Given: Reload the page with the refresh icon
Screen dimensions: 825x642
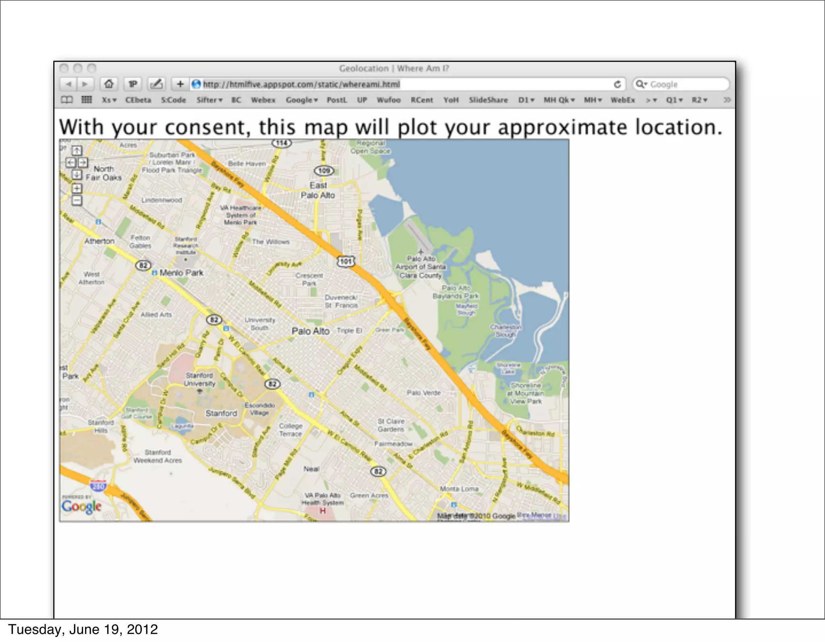Looking at the screenshot, I should [617, 84].
